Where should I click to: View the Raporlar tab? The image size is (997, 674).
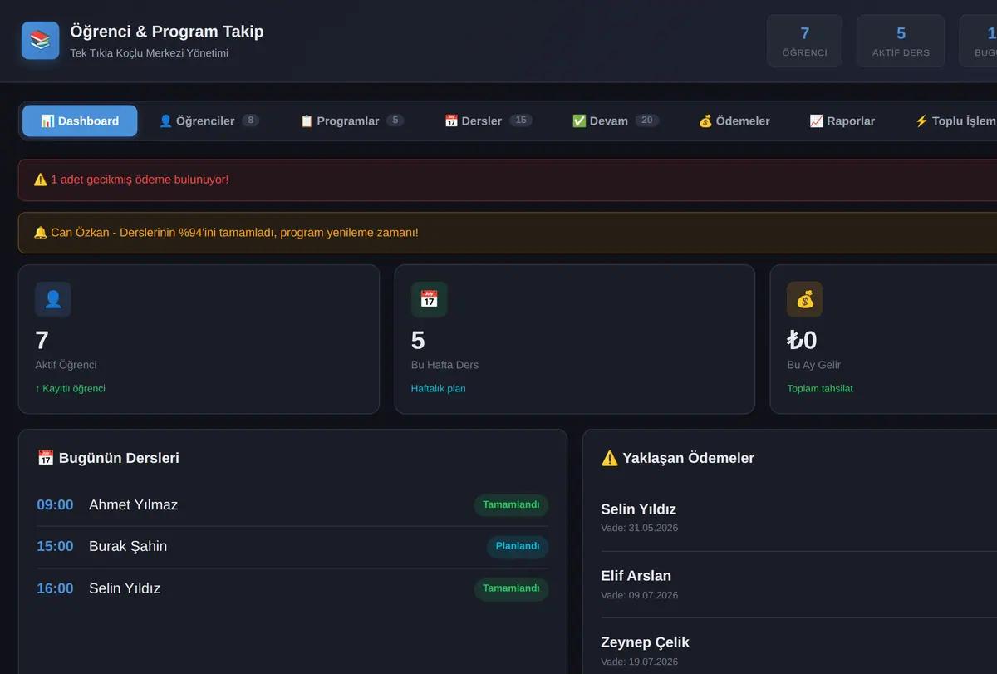click(x=842, y=121)
